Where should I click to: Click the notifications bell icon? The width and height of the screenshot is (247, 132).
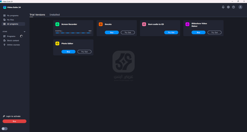coord(223,7)
